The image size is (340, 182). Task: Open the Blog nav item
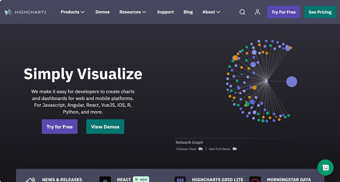188,12
